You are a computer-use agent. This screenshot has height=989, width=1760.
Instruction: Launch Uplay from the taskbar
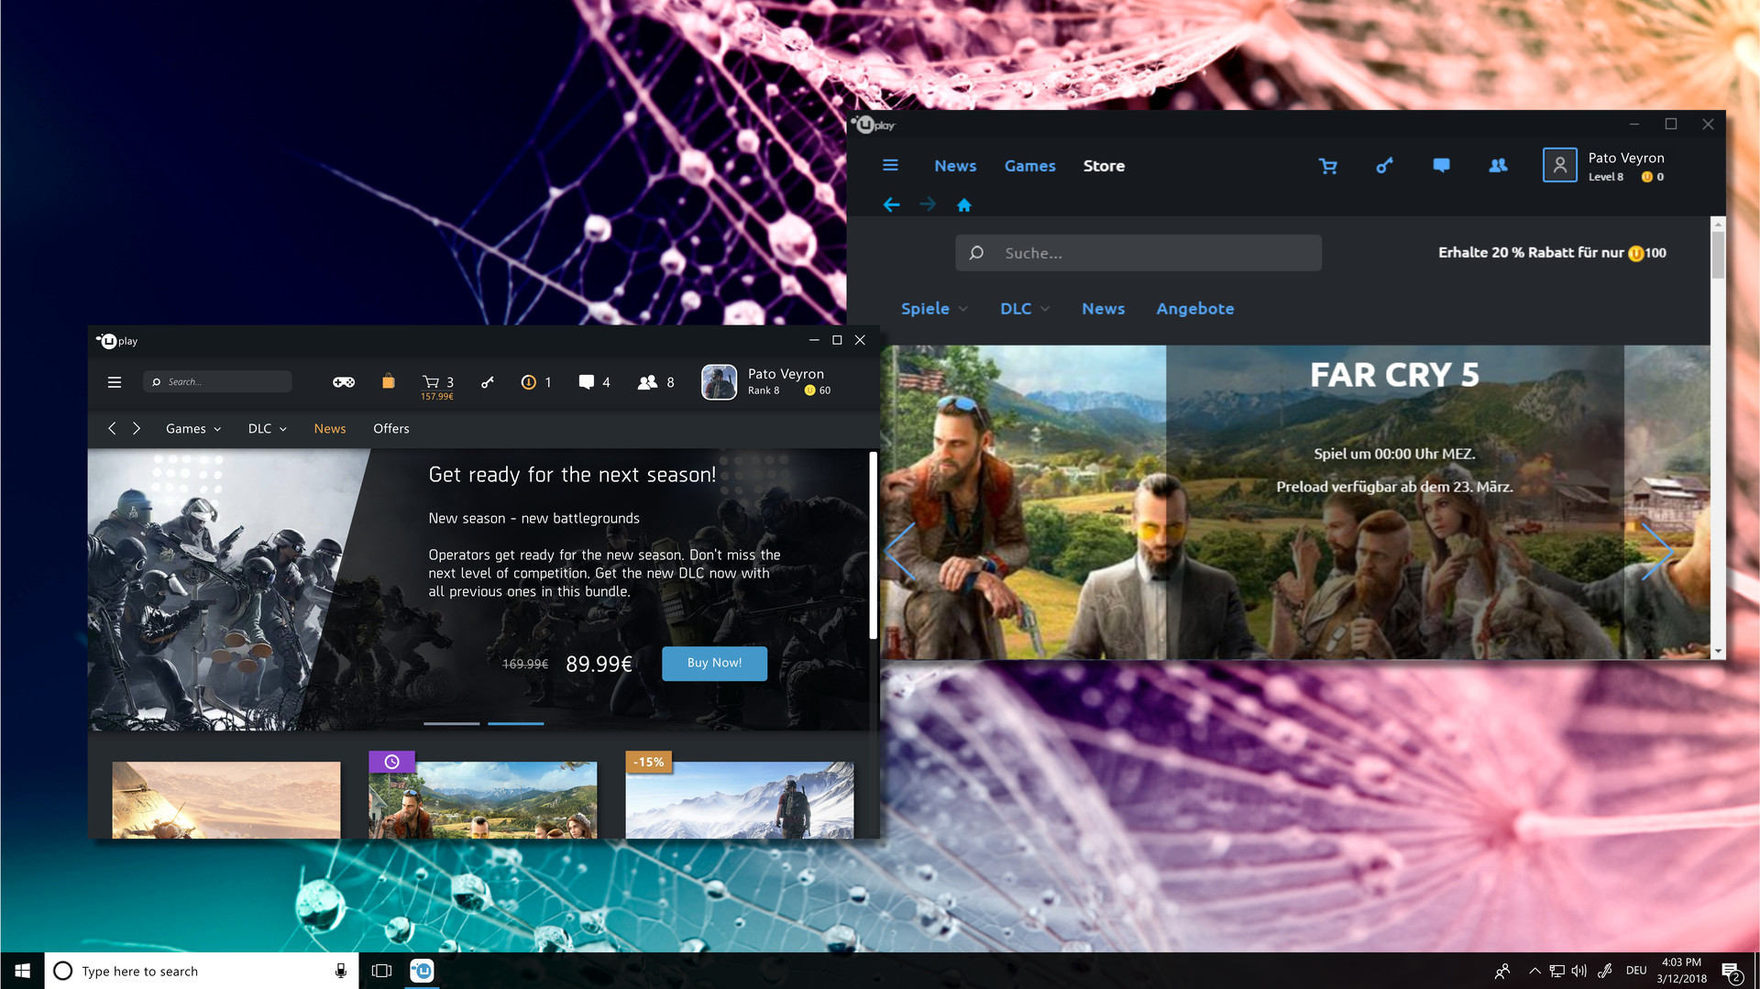coord(422,971)
